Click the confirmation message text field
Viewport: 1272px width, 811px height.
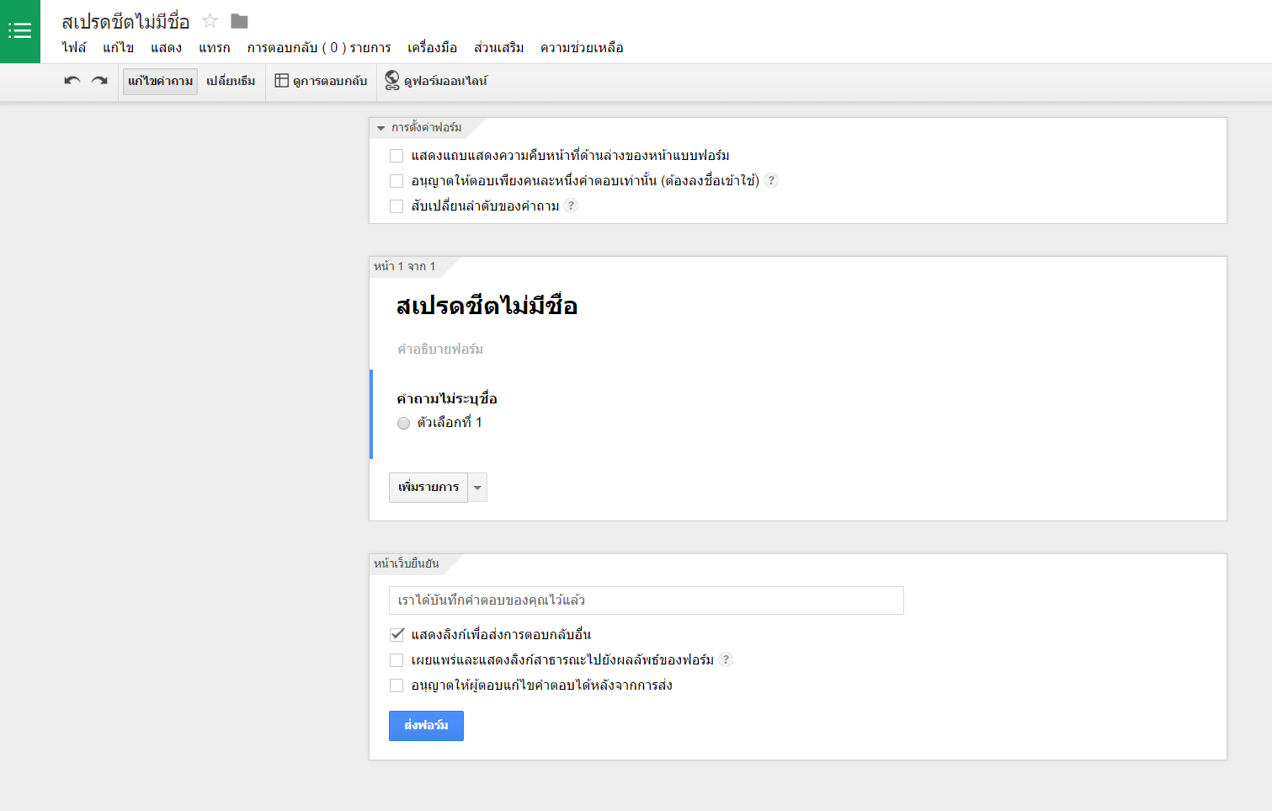point(646,600)
